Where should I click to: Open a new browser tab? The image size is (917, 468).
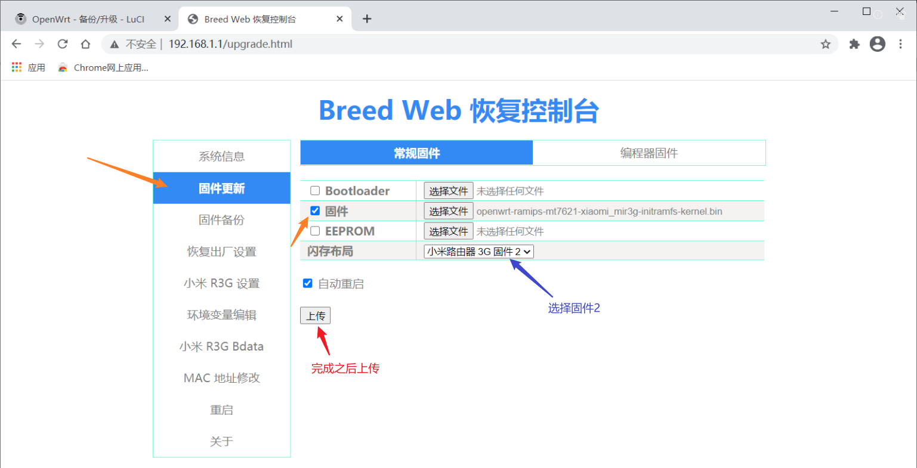point(367,19)
